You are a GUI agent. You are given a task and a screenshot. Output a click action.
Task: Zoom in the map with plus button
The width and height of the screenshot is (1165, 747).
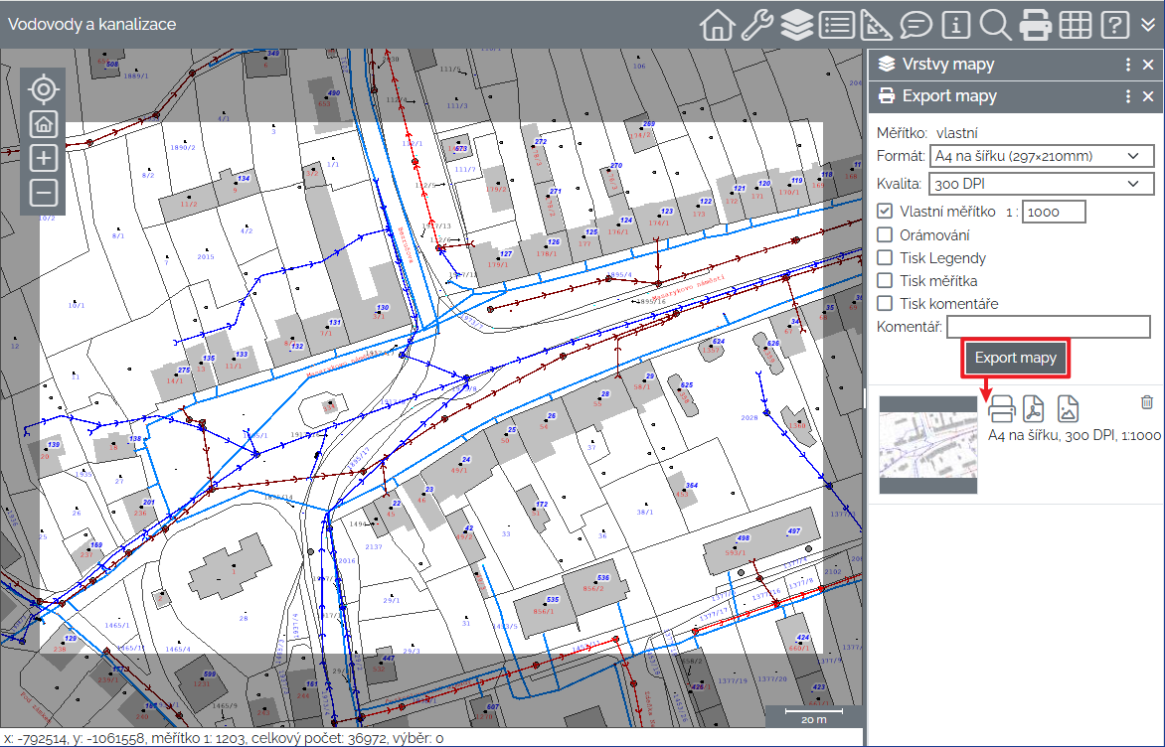click(x=43, y=158)
